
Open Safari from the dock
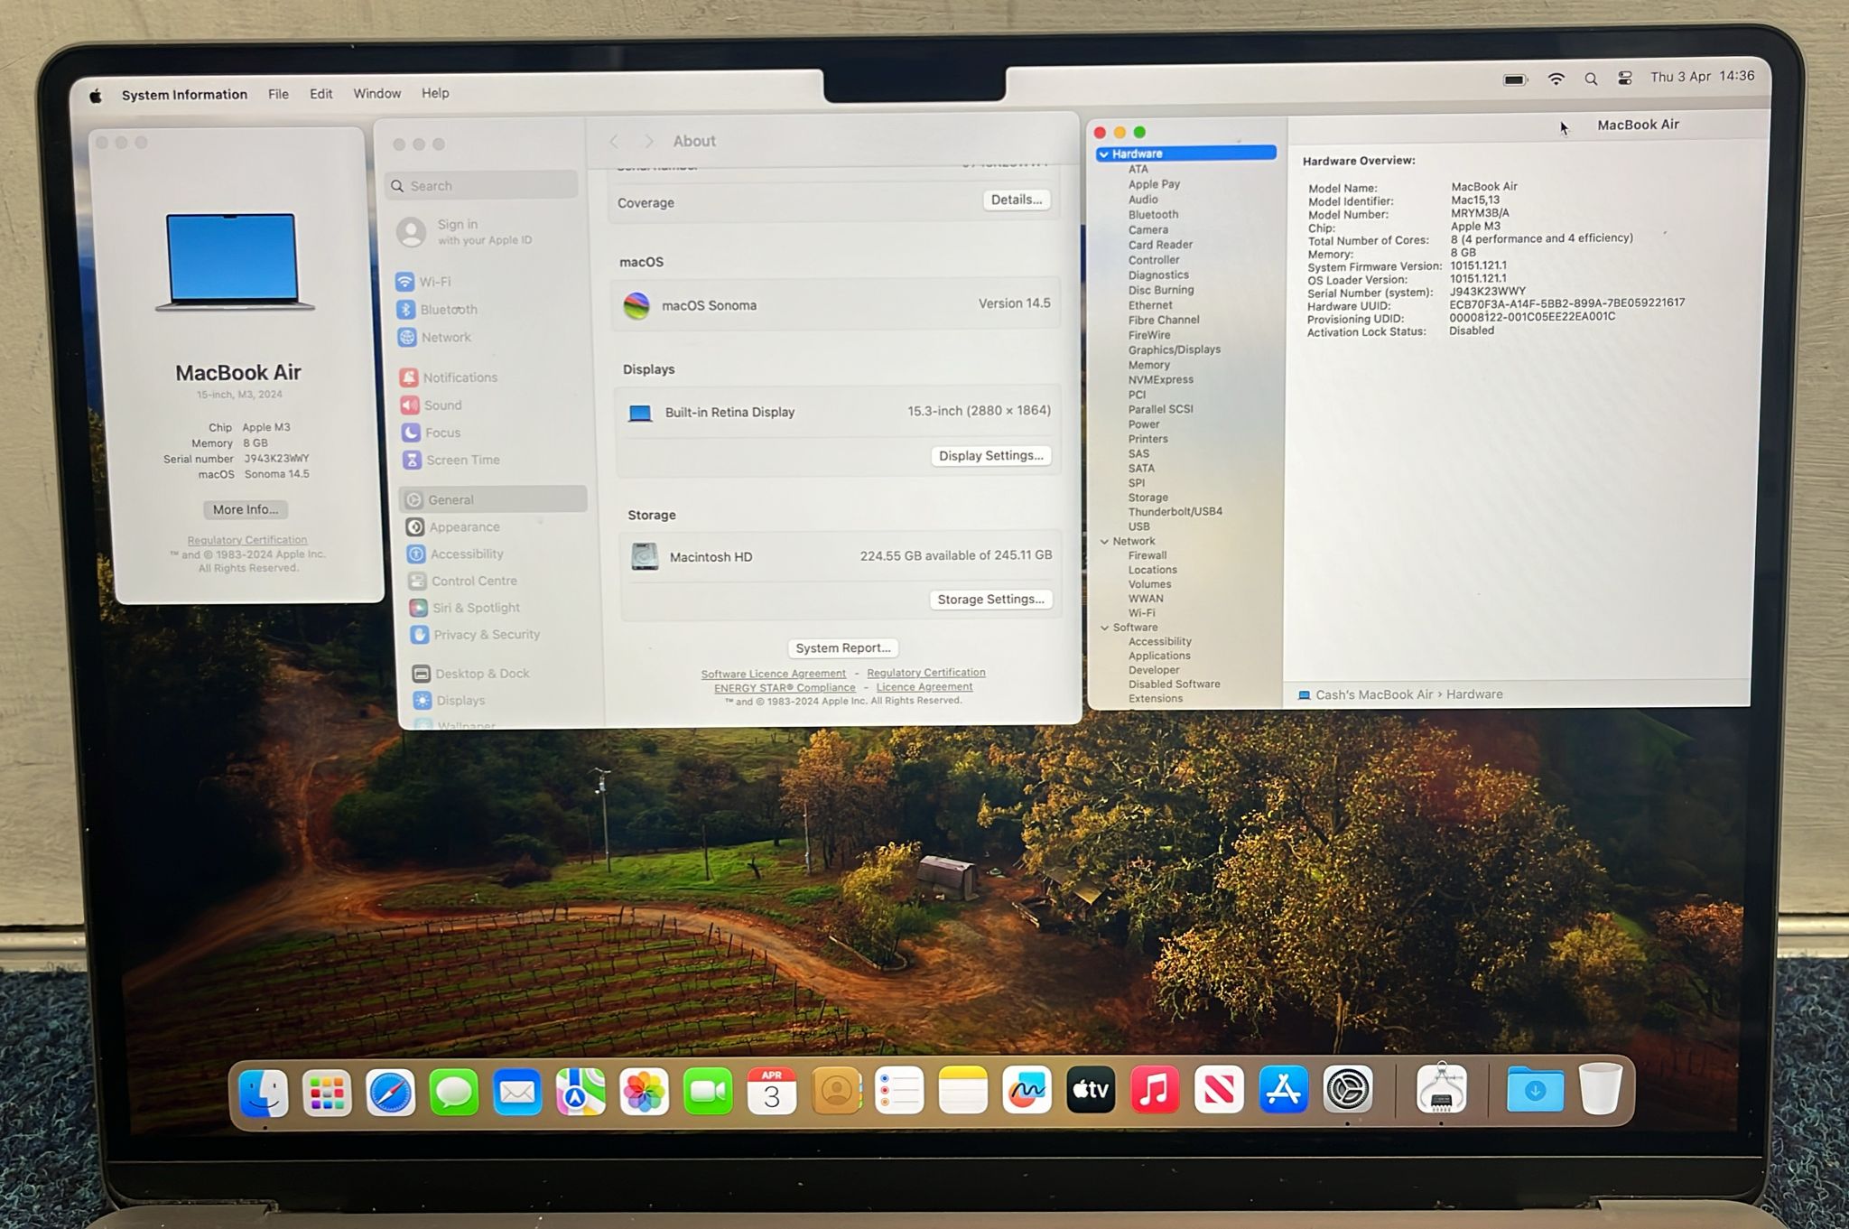click(390, 1093)
